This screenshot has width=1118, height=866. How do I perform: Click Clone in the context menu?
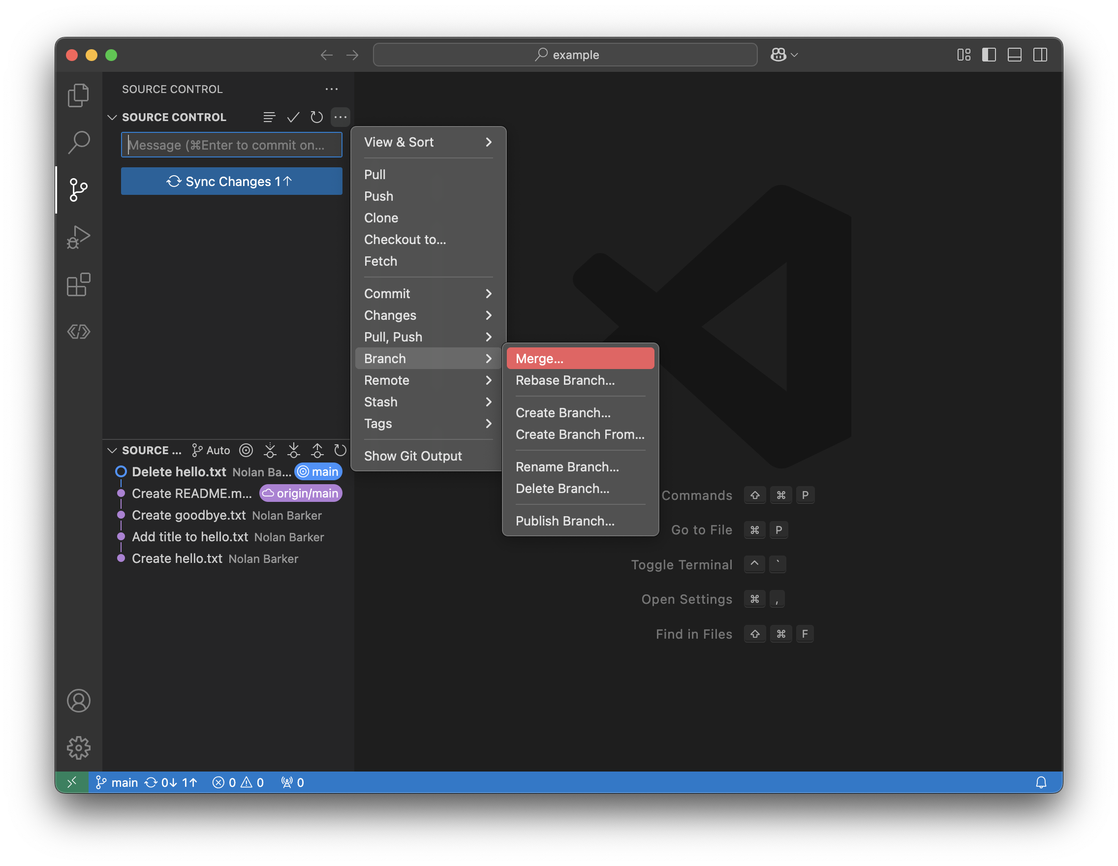click(428, 218)
